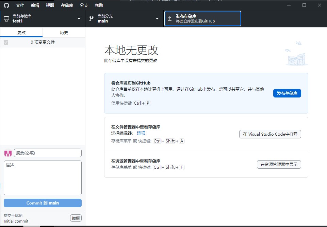
Task: Open the 分支 menu
Action: (x=84, y=5)
